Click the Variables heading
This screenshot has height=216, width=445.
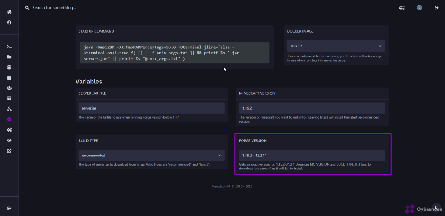(89, 81)
